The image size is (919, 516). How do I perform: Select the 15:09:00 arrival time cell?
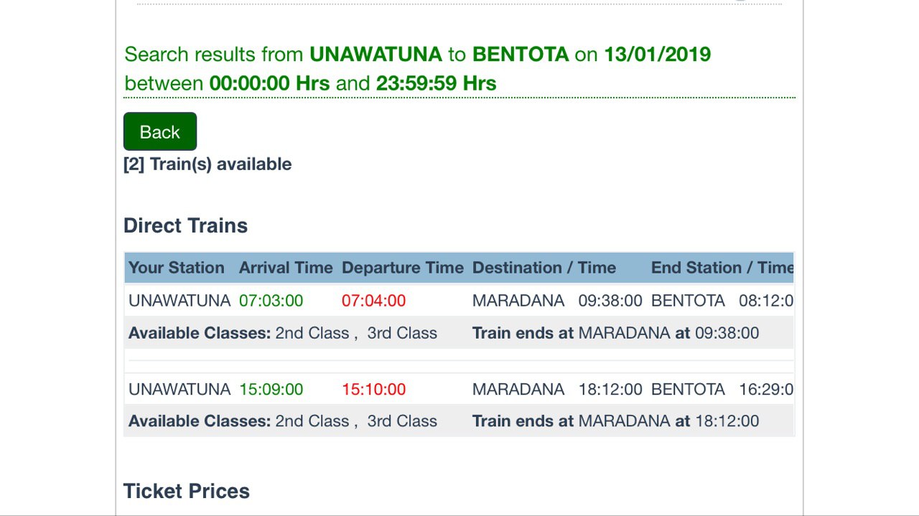click(271, 389)
